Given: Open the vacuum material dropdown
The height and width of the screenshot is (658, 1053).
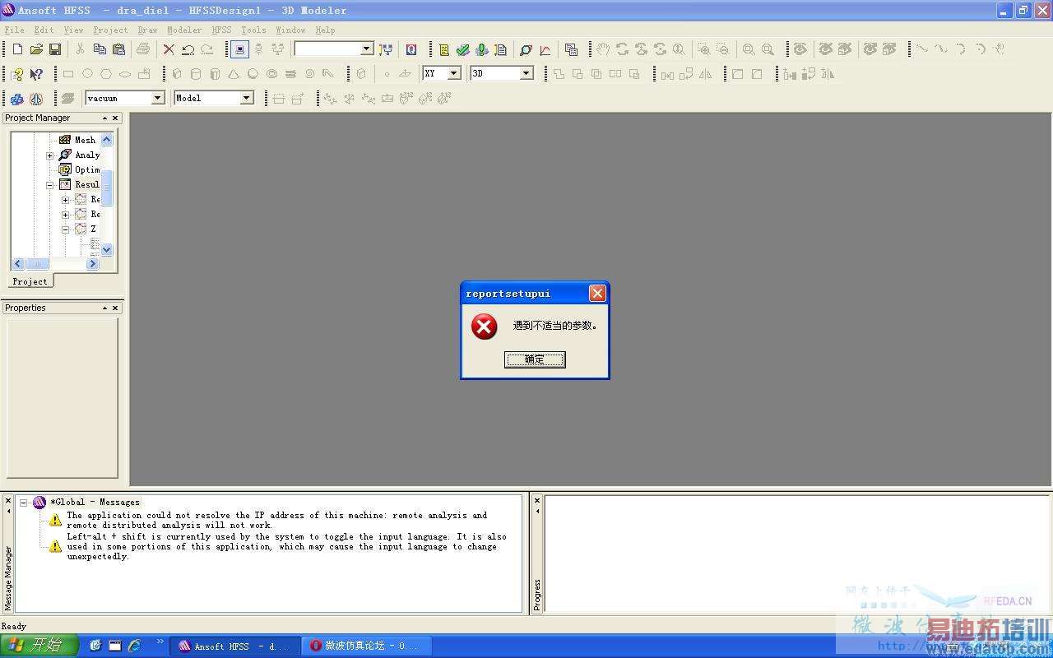Looking at the screenshot, I should tap(158, 98).
